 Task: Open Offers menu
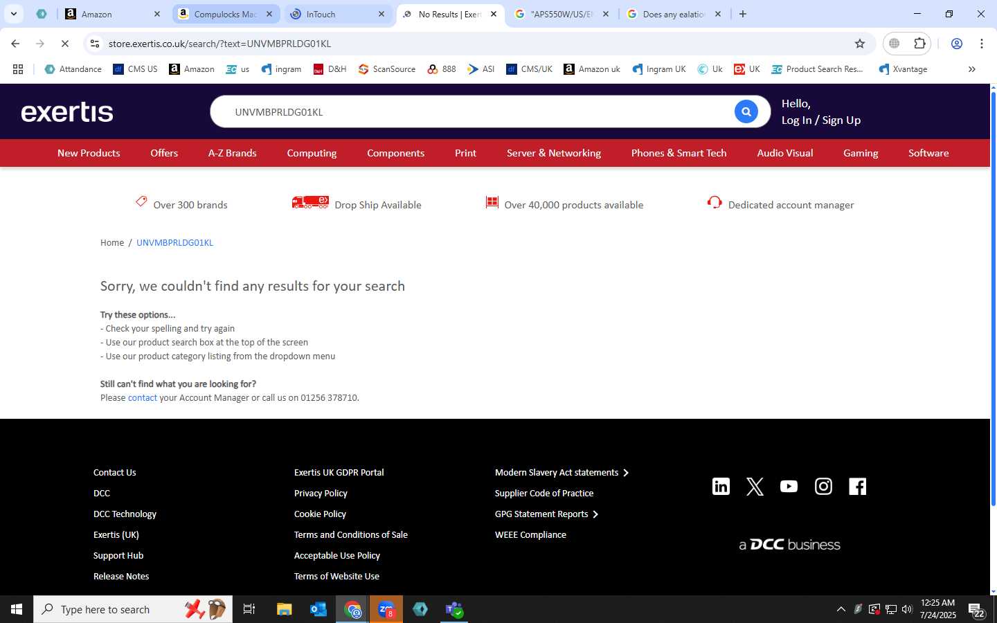point(164,153)
